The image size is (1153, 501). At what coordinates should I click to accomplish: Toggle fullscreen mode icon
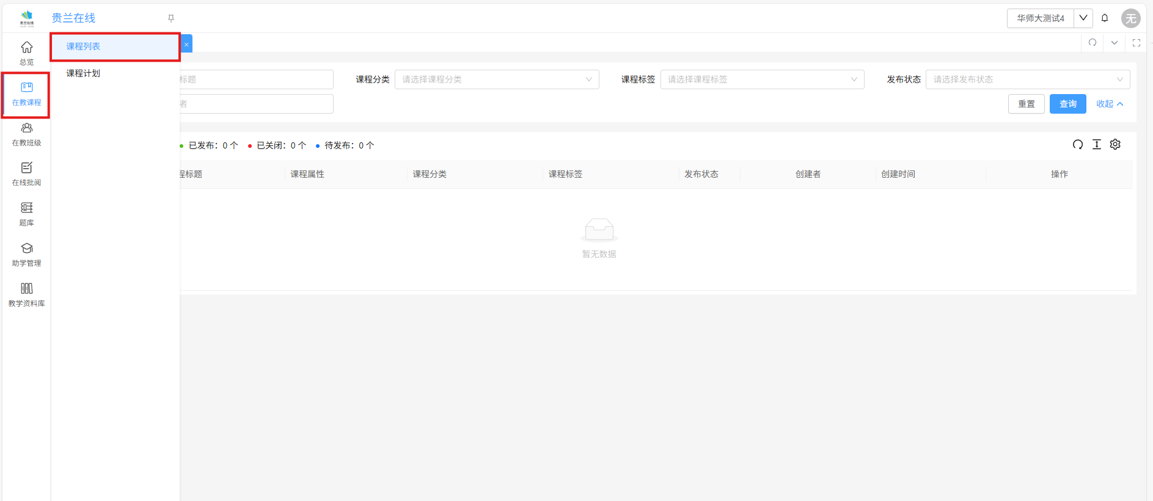tap(1137, 43)
